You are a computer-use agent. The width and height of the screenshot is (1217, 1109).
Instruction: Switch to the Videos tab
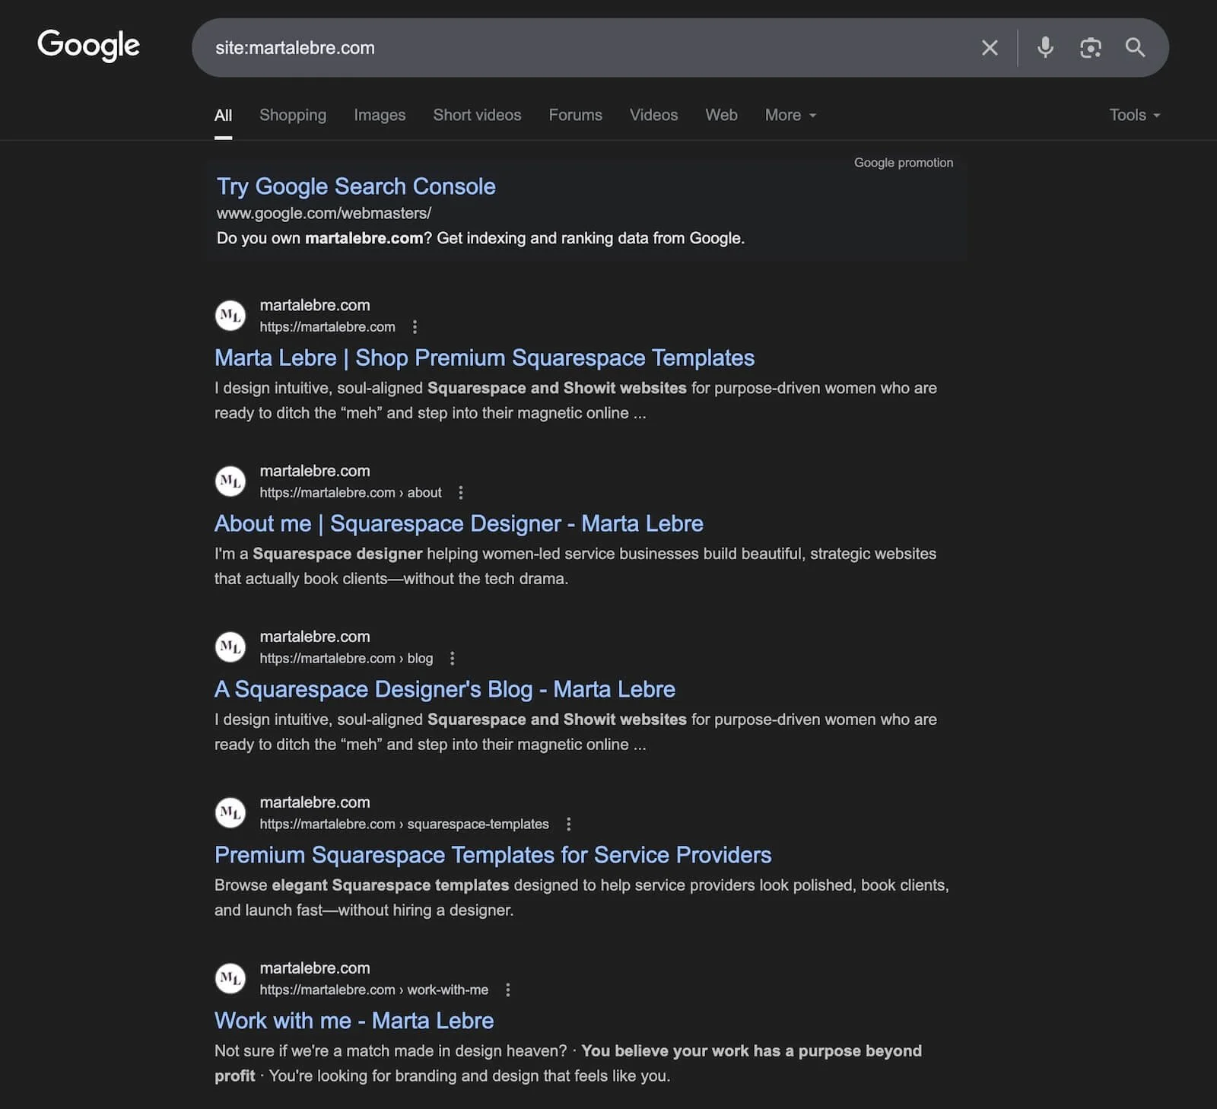point(653,116)
